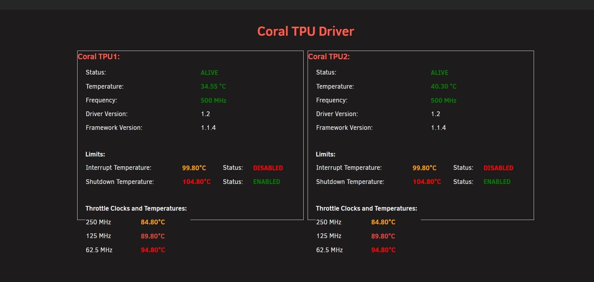
Task: Click TPU1 frequency value 500 MHz
Action: (214, 100)
